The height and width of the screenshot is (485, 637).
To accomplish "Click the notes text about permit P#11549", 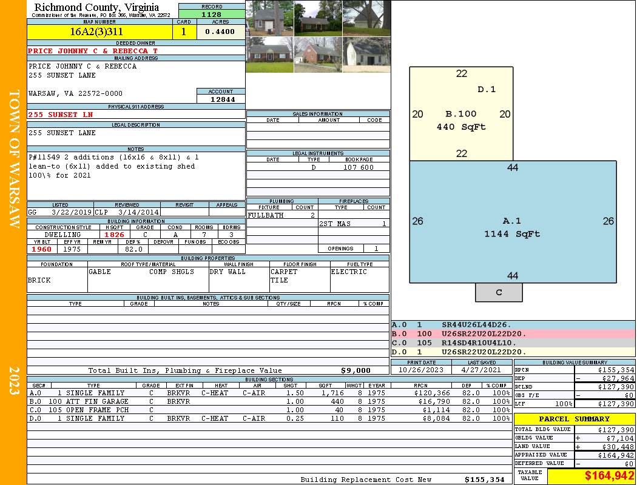I will pos(136,166).
